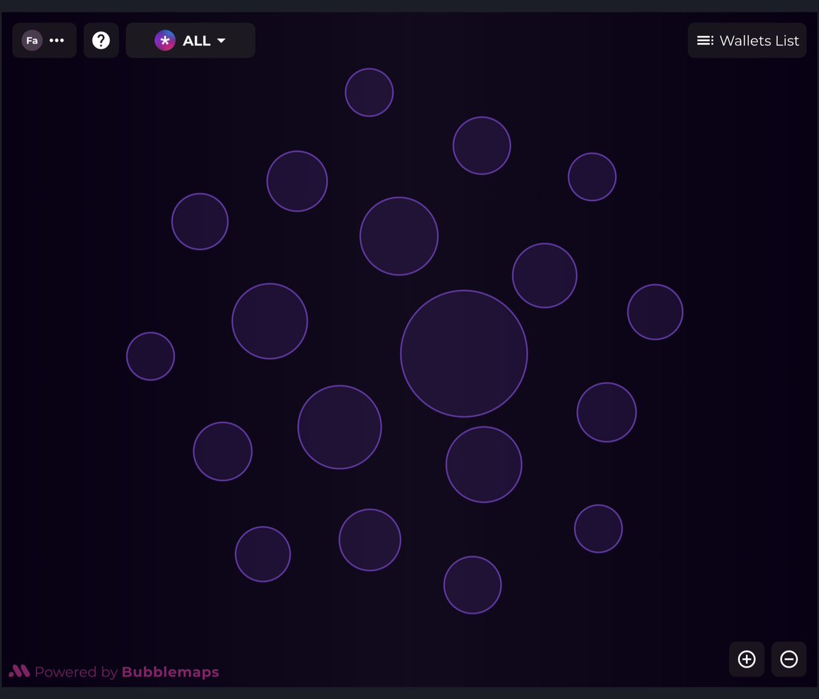Viewport: 819px width, 699px height.
Task: Expand the ALL chain dropdown
Action: click(190, 41)
